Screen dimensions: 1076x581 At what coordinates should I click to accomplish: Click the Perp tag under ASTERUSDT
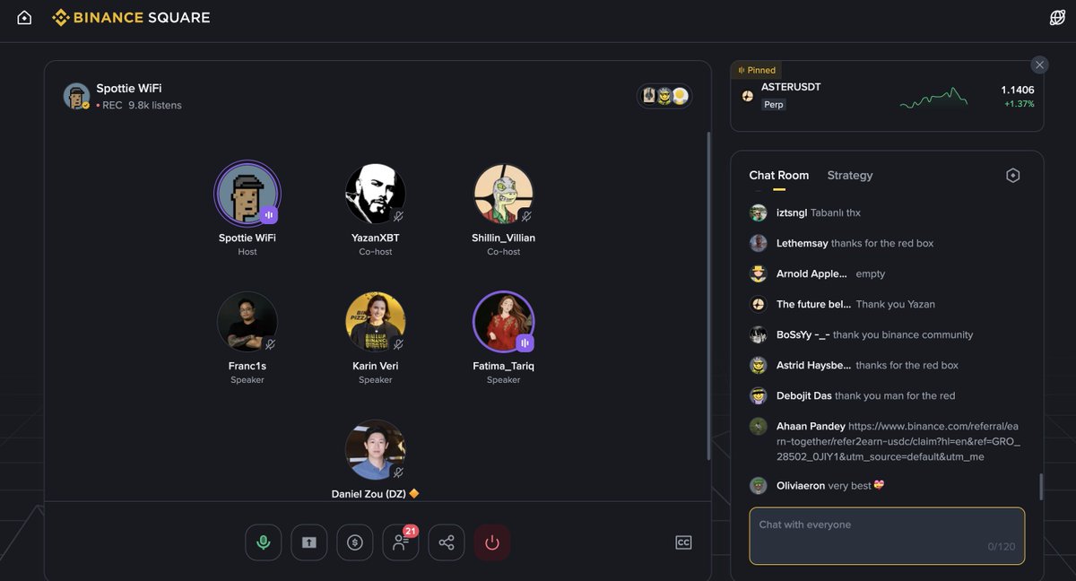[x=774, y=104]
